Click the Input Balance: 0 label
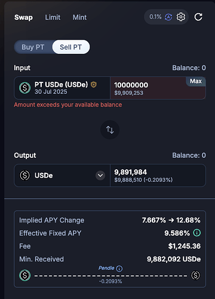Viewport: 215px width, 299px height. tap(189, 68)
